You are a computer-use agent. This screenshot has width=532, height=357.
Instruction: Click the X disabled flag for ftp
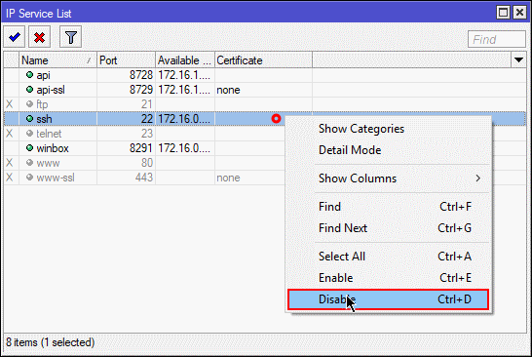click(x=10, y=104)
